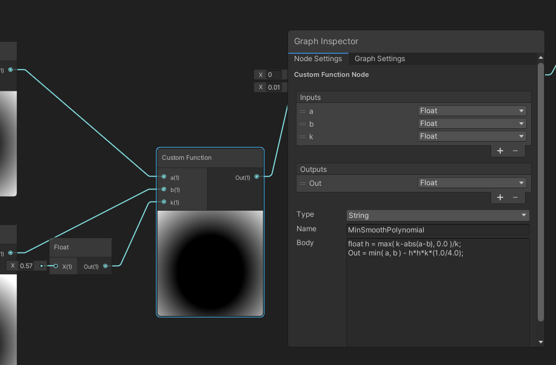Open type dropdown for input a
The width and height of the screenshot is (556, 365).
click(x=472, y=111)
